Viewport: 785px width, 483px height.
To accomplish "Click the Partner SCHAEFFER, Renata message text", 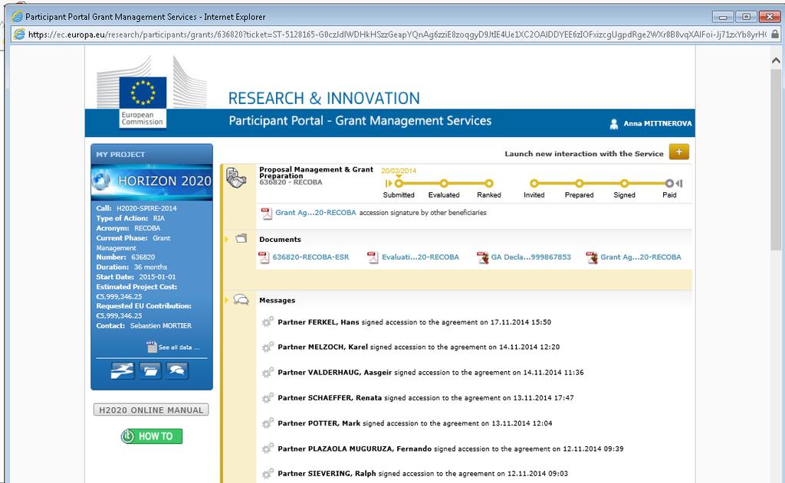I will pos(426,398).
